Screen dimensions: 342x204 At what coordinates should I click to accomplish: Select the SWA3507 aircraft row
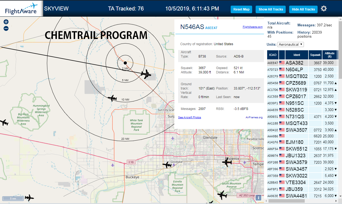[302, 130]
